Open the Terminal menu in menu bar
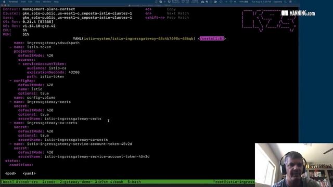This screenshot has width=333, height=187. coord(13,2)
